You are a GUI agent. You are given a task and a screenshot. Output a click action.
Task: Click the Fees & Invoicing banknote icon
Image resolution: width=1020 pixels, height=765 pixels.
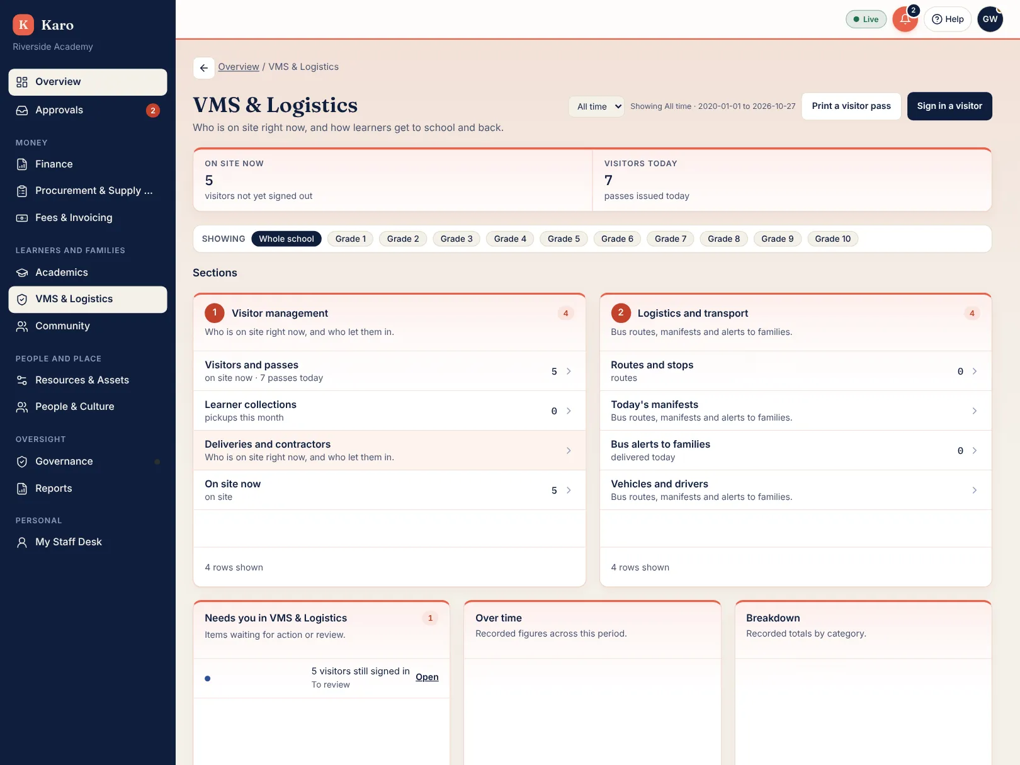point(22,218)
